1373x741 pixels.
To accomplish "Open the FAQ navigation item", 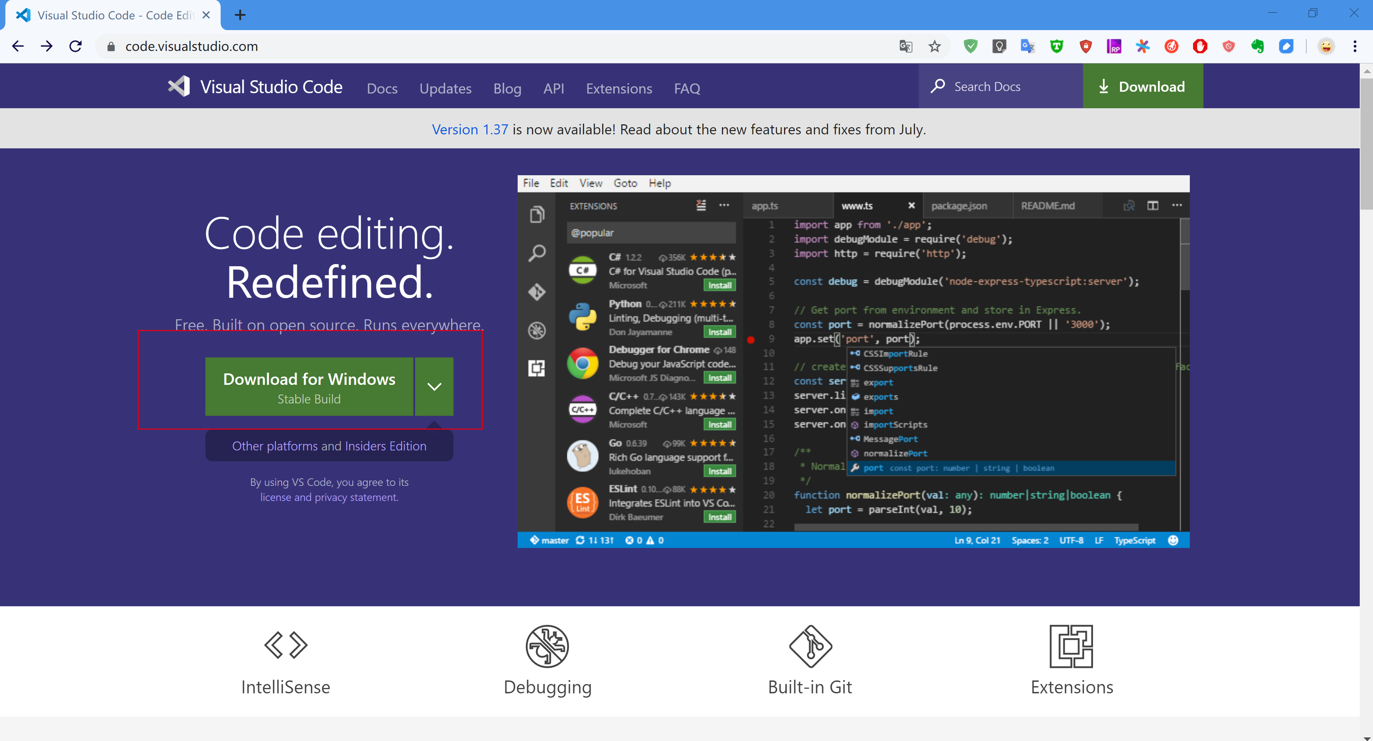I will pos(687,89).
